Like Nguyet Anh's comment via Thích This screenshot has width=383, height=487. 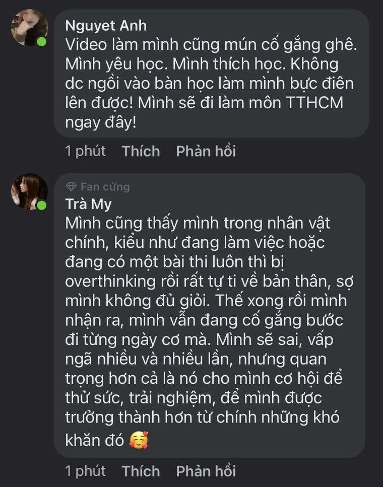(141, 151)
